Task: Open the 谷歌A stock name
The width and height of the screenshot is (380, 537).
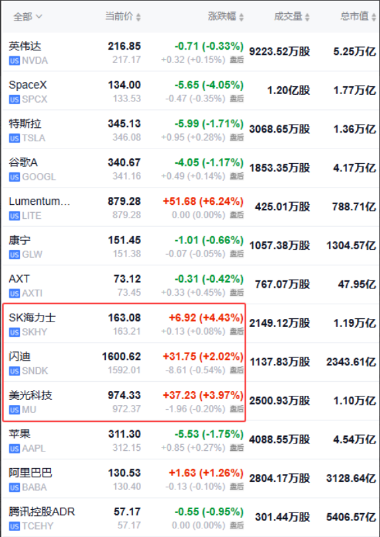Action: pyautogui.click(x=23, y=162)
